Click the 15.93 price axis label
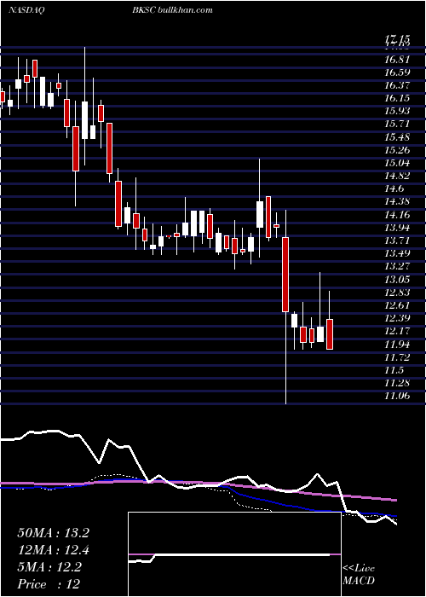This screenshot has width=426, height=597. pyautogui.click(x=397, y=111)
